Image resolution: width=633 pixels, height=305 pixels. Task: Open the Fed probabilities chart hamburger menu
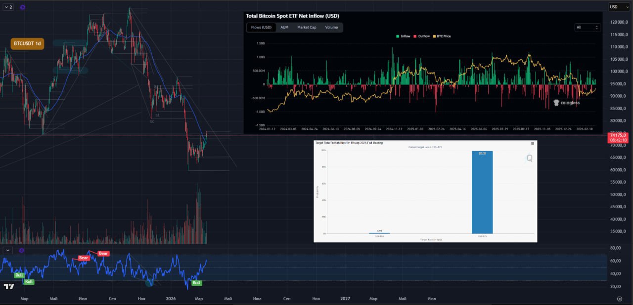coord(533,143)
